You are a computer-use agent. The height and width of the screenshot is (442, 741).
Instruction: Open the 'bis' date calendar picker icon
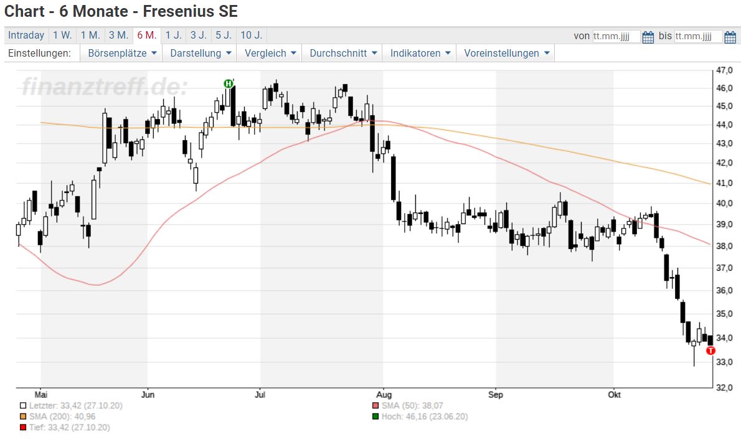pos(730,36)
